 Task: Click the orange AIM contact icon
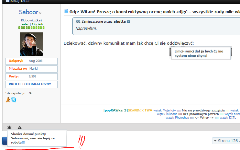(x=8, y=100)
